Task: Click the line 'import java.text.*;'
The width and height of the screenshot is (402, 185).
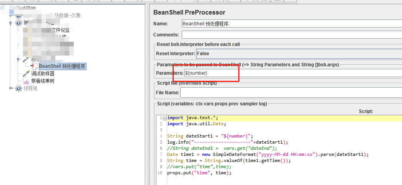Action: point(193,118)
